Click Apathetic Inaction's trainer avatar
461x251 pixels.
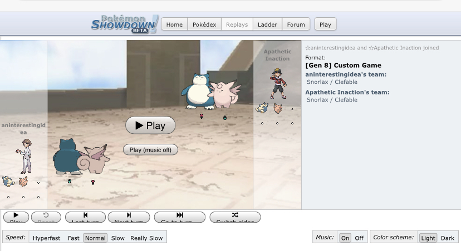[x=278, y=83]
